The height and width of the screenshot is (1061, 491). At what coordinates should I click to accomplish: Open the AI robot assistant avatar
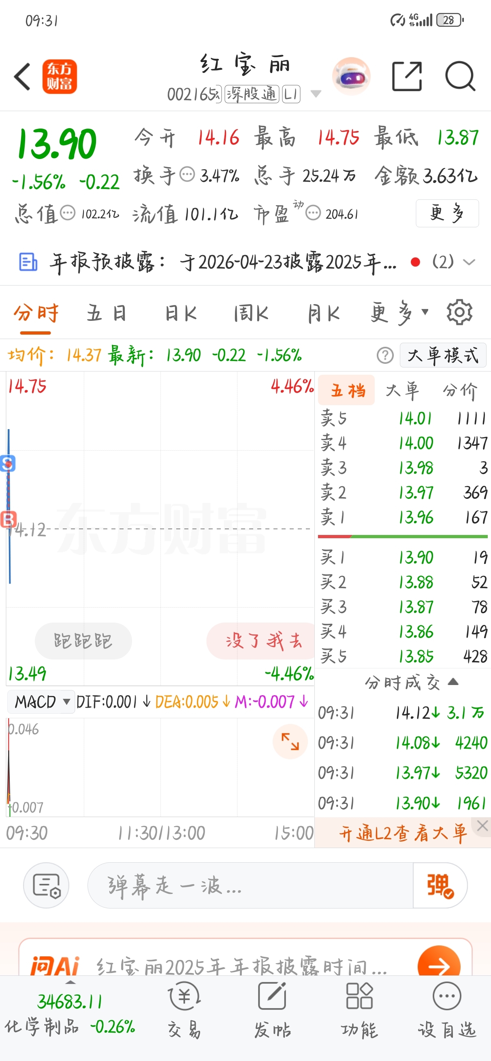click(x=351, y=76)
